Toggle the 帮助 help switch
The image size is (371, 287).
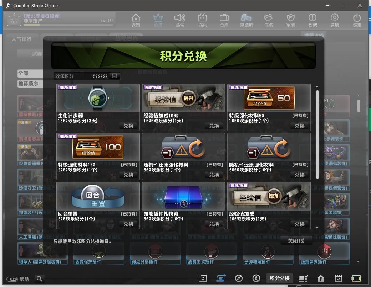pos(12,279)
